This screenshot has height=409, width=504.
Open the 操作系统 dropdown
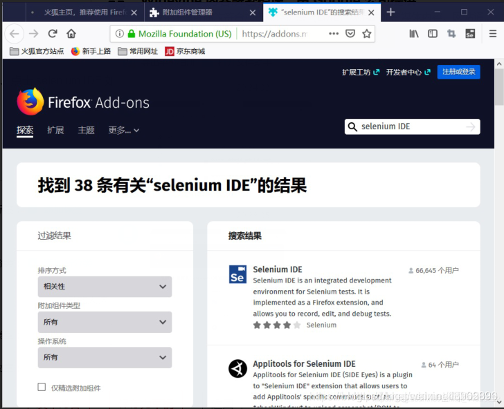coord(105,357)
